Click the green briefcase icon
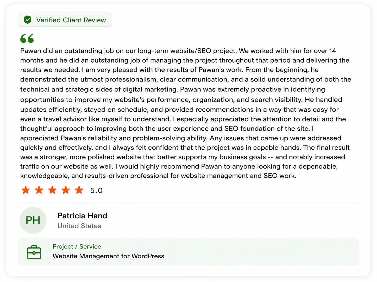Viewport: 377px width, 282px height. click(x=34, y=252)
